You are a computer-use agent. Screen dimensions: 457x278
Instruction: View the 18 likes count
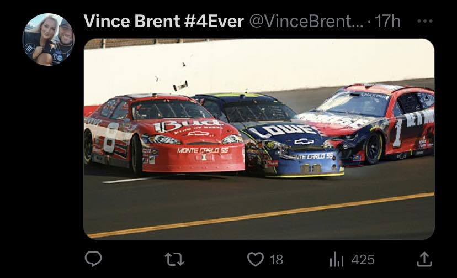coord(277,259)
